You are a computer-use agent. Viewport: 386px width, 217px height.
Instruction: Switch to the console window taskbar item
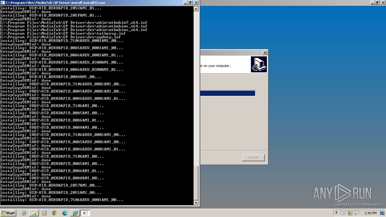pos(85,213)
